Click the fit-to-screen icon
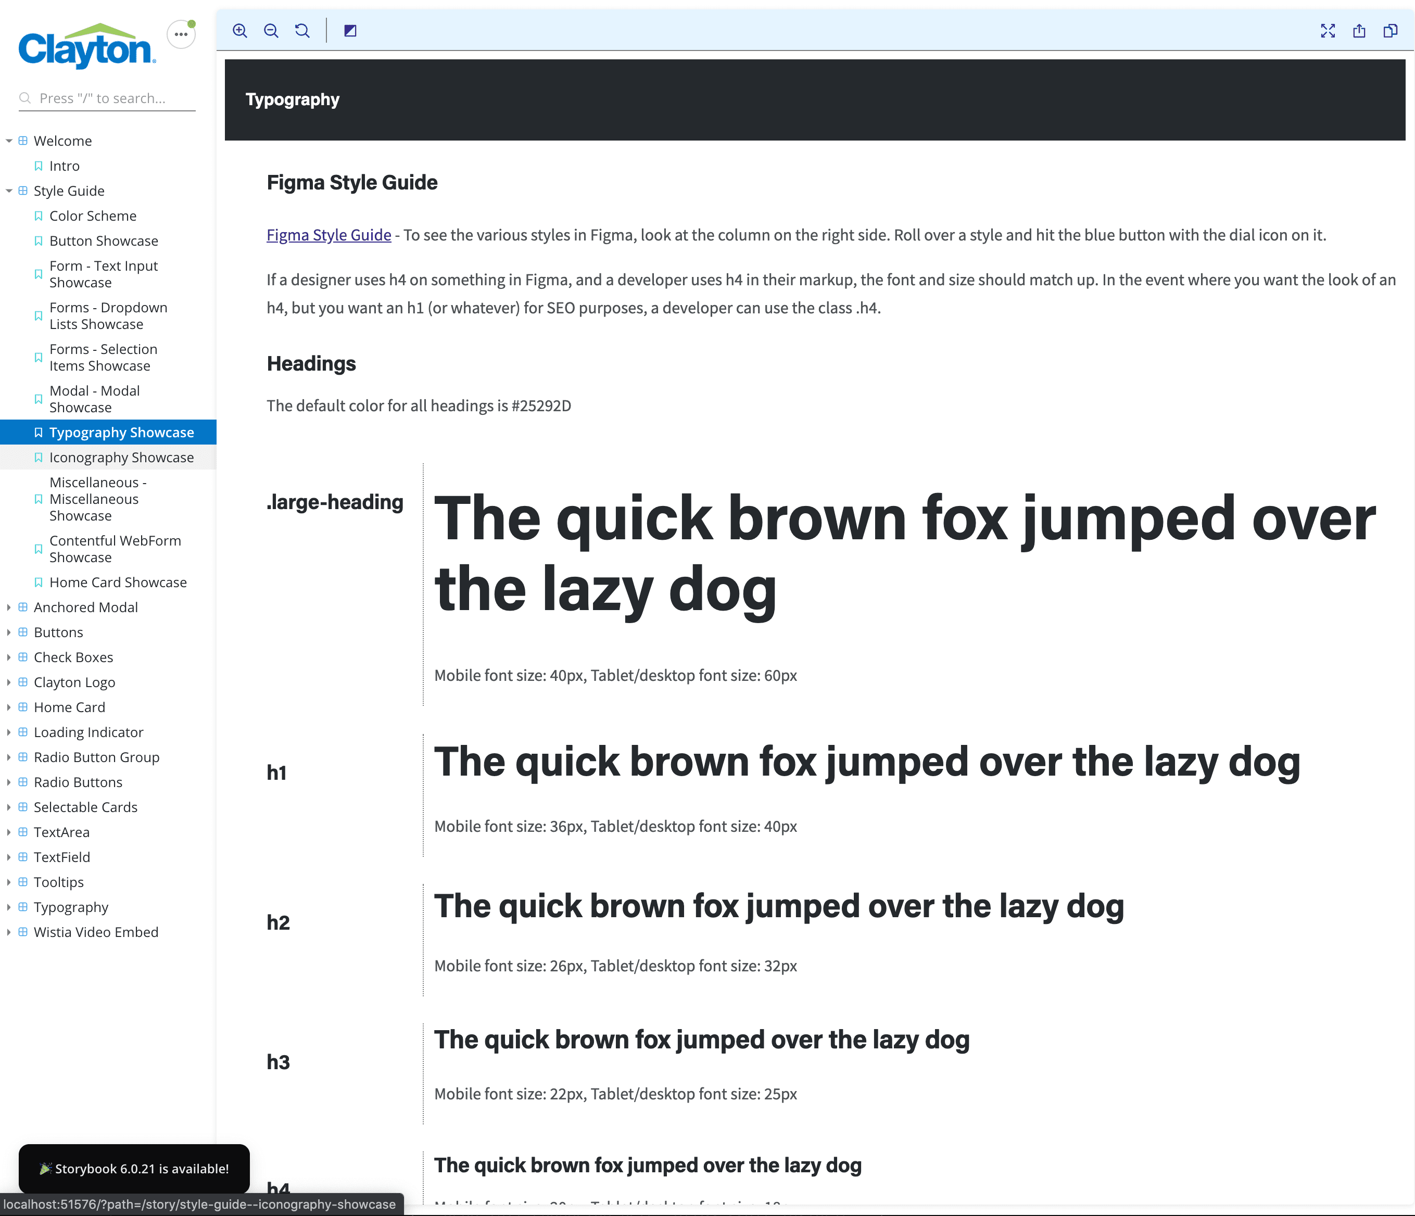 point(1329,30)
